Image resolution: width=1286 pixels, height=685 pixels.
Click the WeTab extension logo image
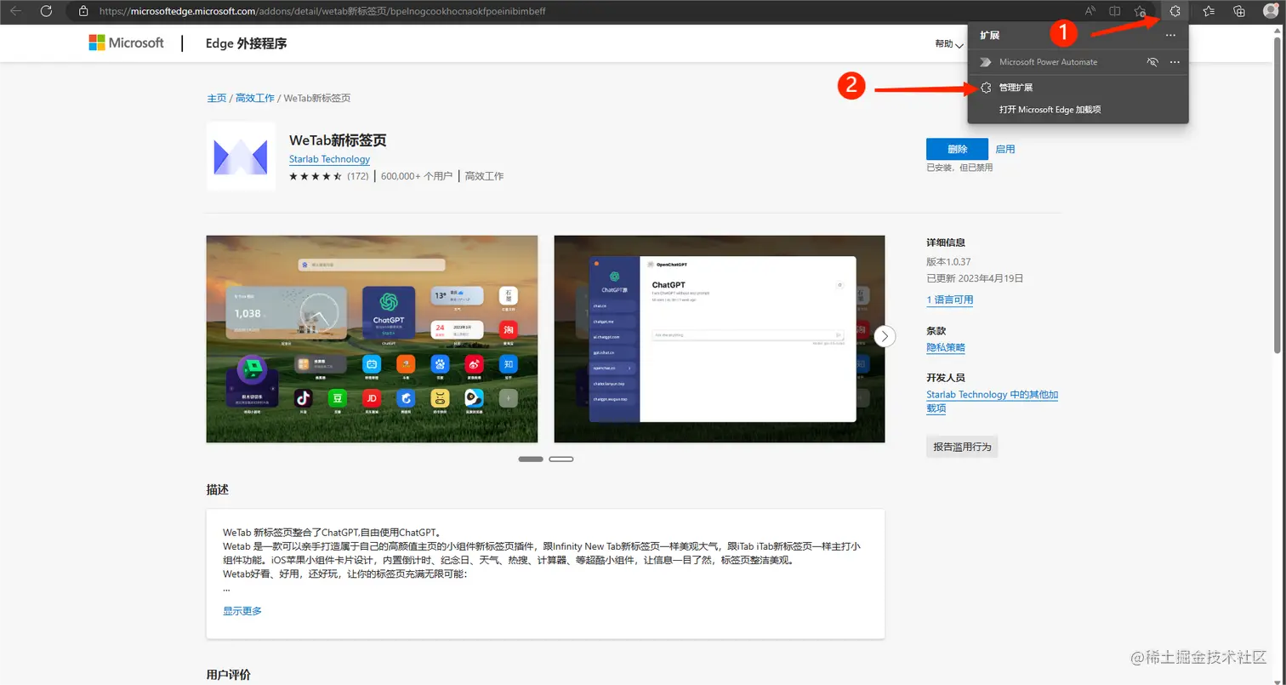[241, 157]
